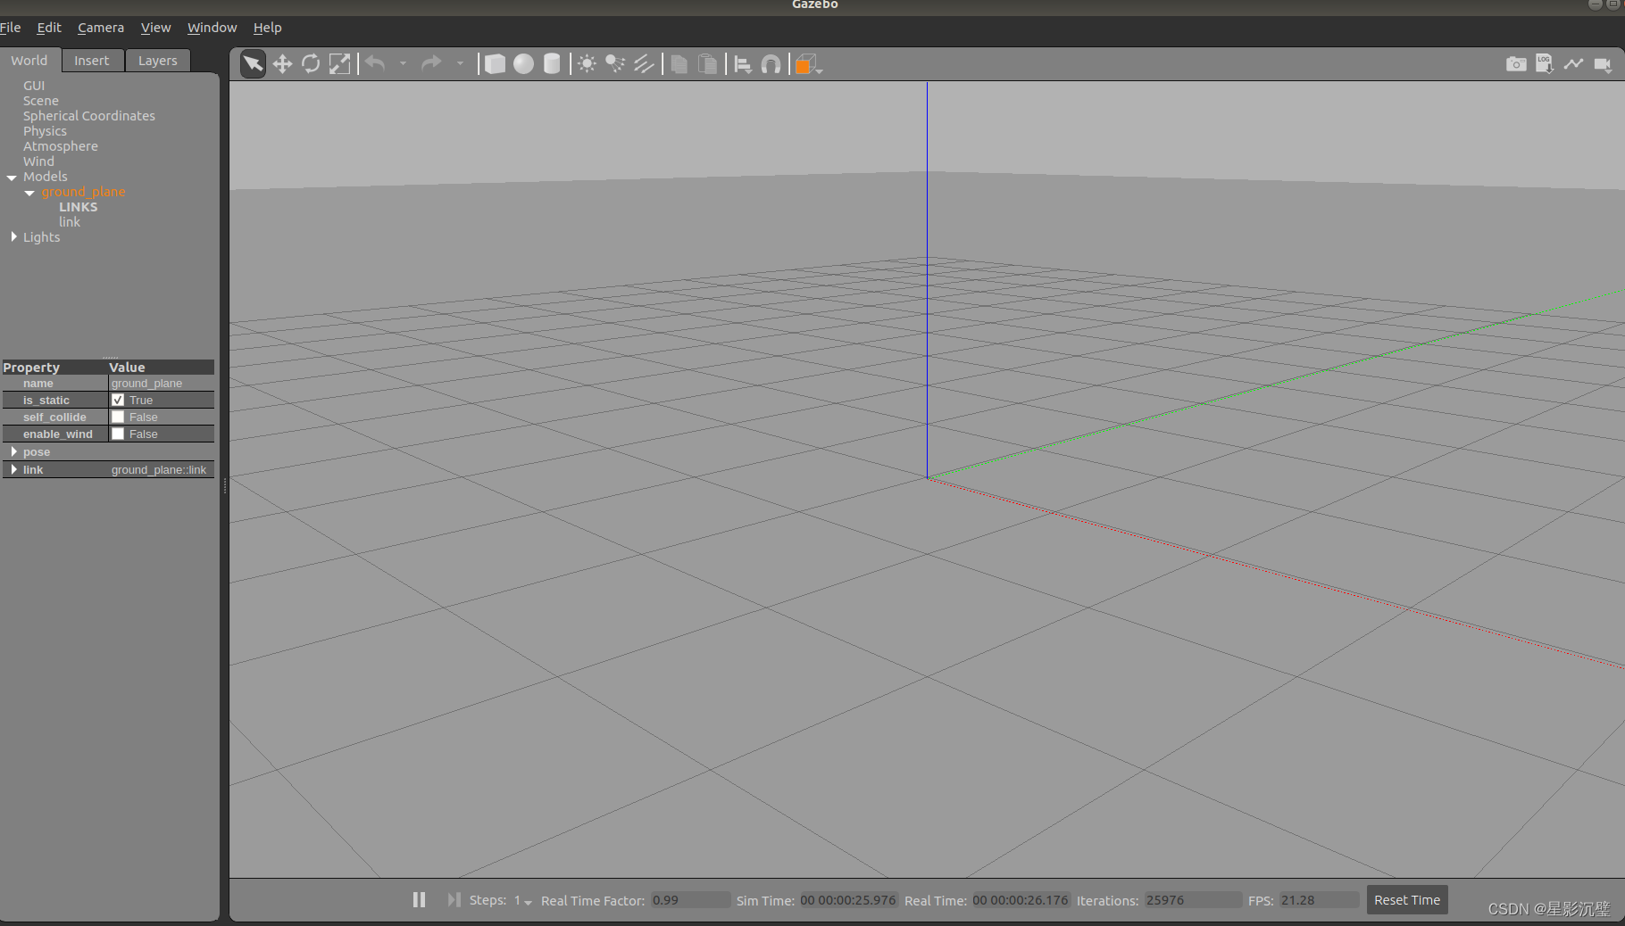Click the Property column header
Screen dimensions: 1625x926
[x=54, y=368]
